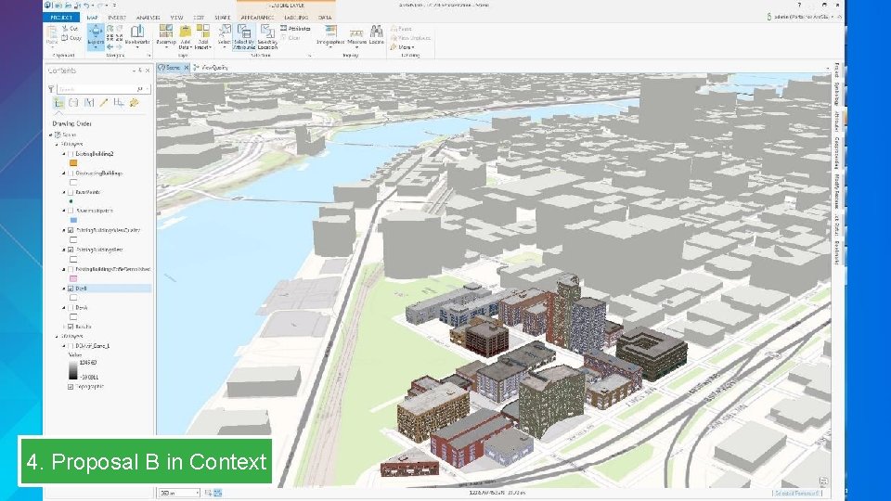Open the Contents search options dropdown
The image size is (891, 501).
pyautogui.click(x=148, y=89)
